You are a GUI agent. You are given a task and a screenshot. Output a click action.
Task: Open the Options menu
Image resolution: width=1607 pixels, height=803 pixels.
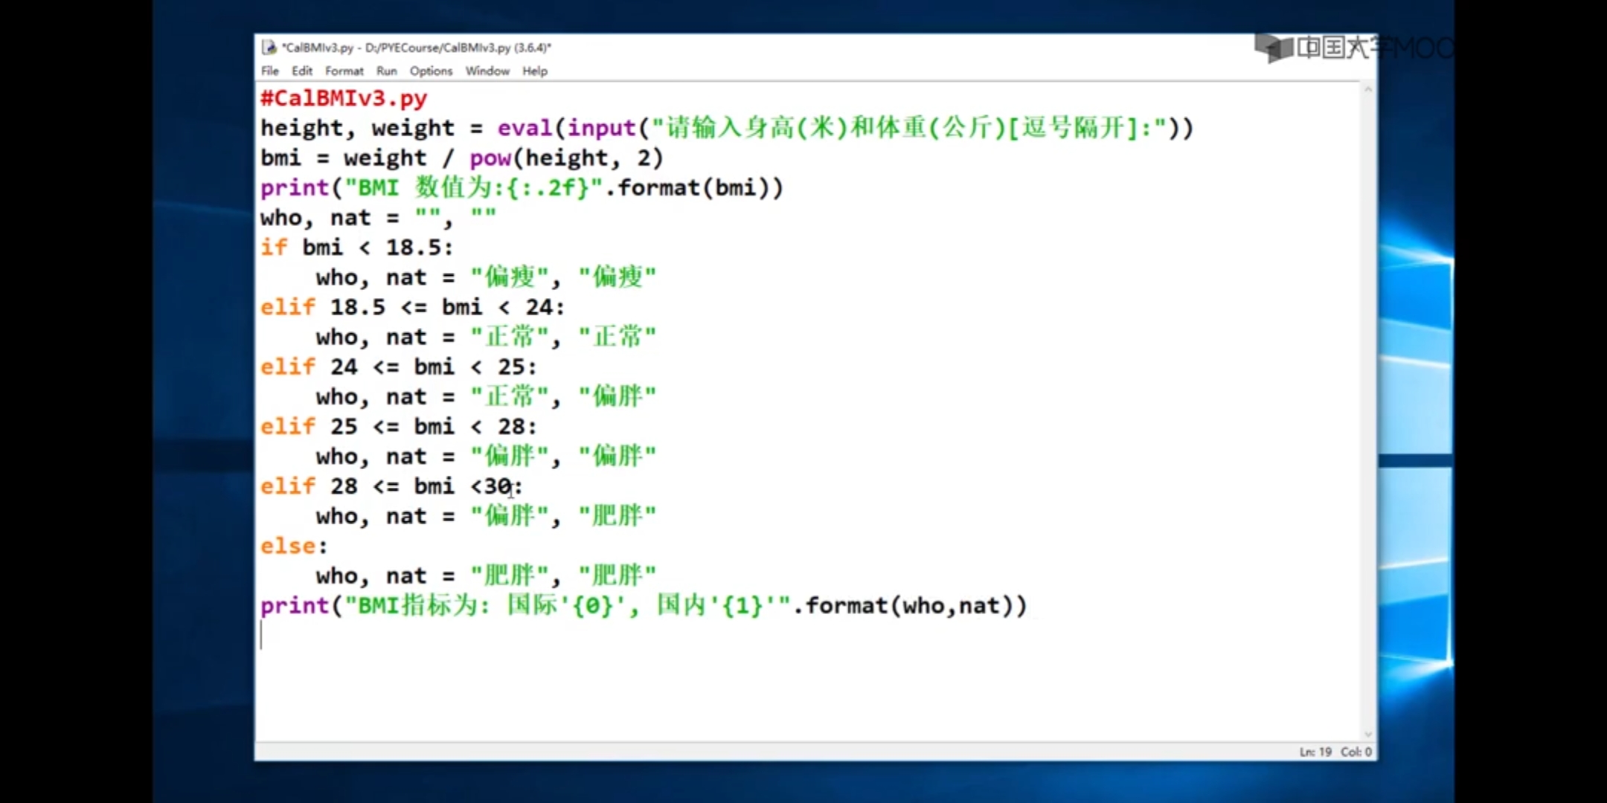click(431, 71)
